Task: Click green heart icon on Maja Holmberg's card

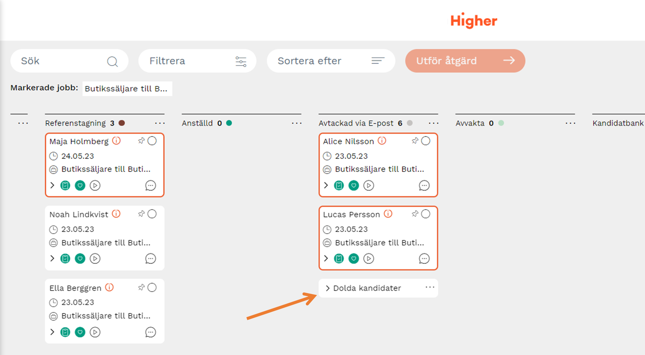Action: (80, 185)
